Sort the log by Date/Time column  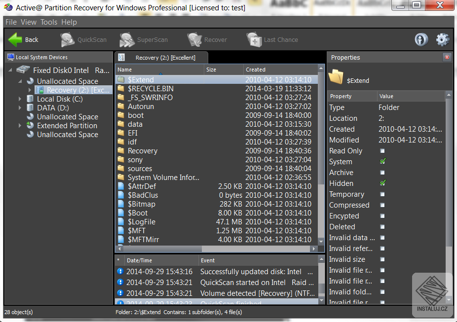[x=161, y=260]
